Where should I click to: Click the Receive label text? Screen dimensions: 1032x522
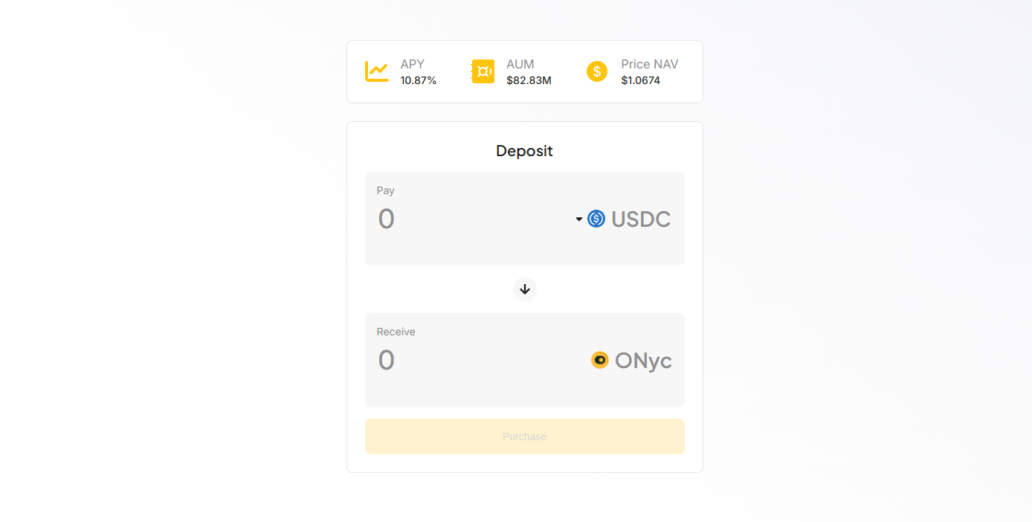tap(396, 332)
